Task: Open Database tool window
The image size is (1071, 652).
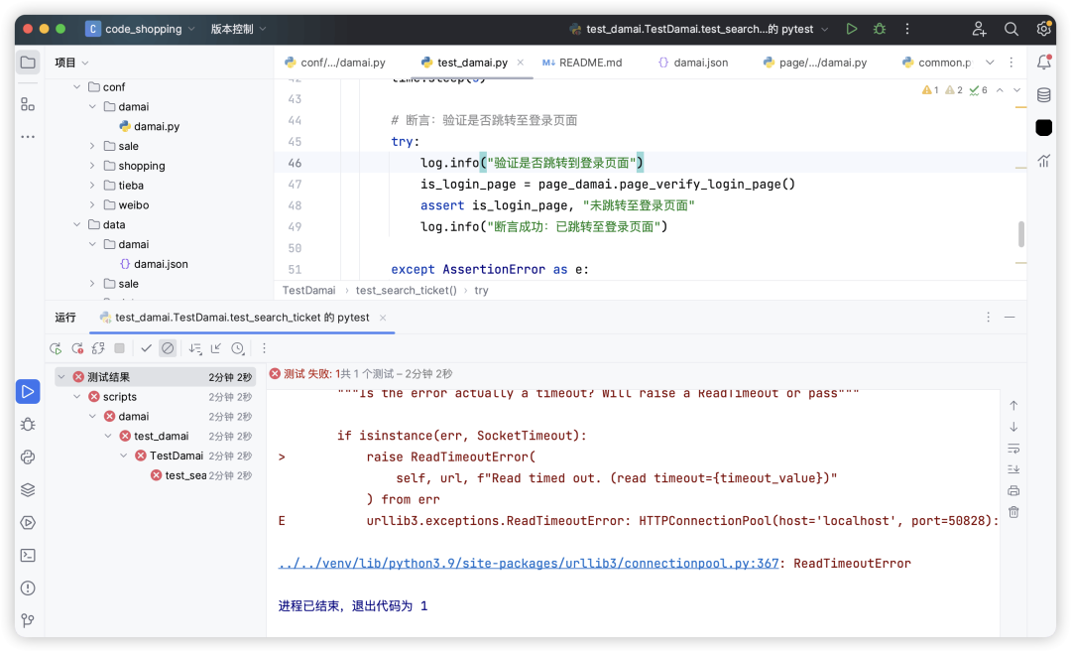Action: (x=1043, y=95)
